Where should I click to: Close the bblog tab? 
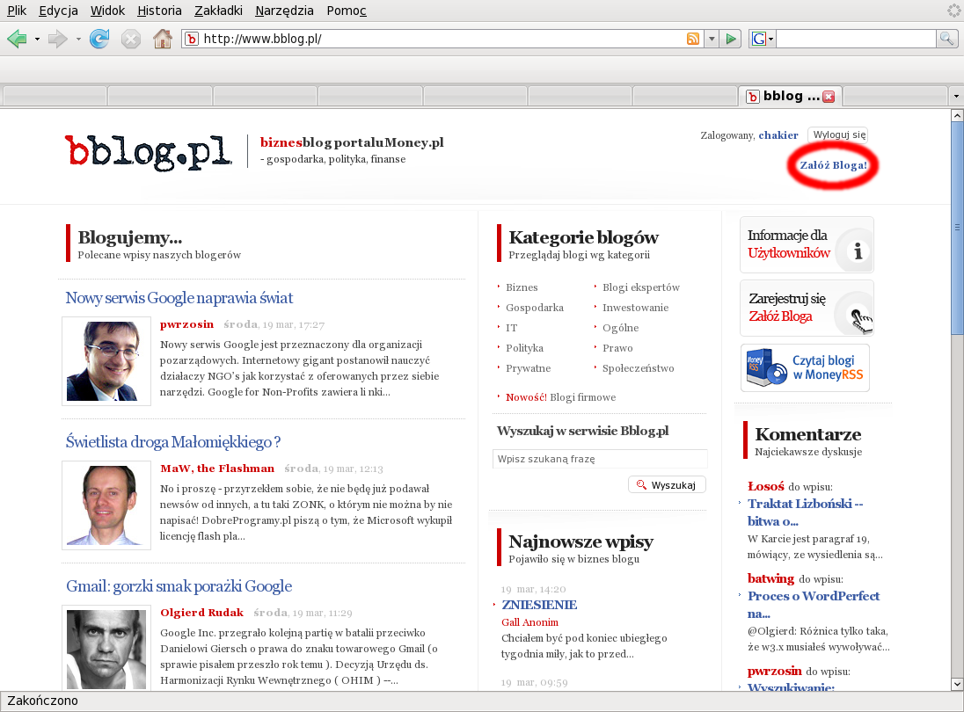coord(828,96)
